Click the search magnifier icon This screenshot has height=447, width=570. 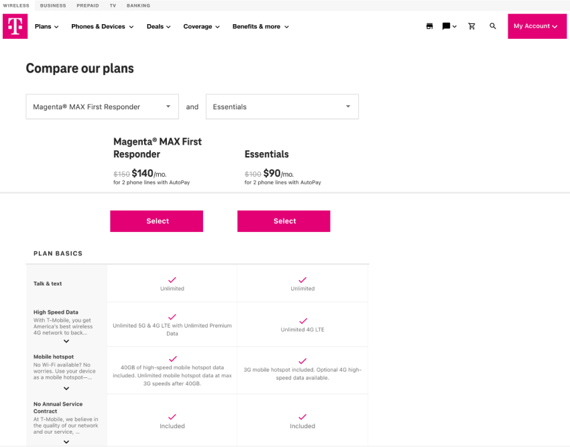click(493, 26)
